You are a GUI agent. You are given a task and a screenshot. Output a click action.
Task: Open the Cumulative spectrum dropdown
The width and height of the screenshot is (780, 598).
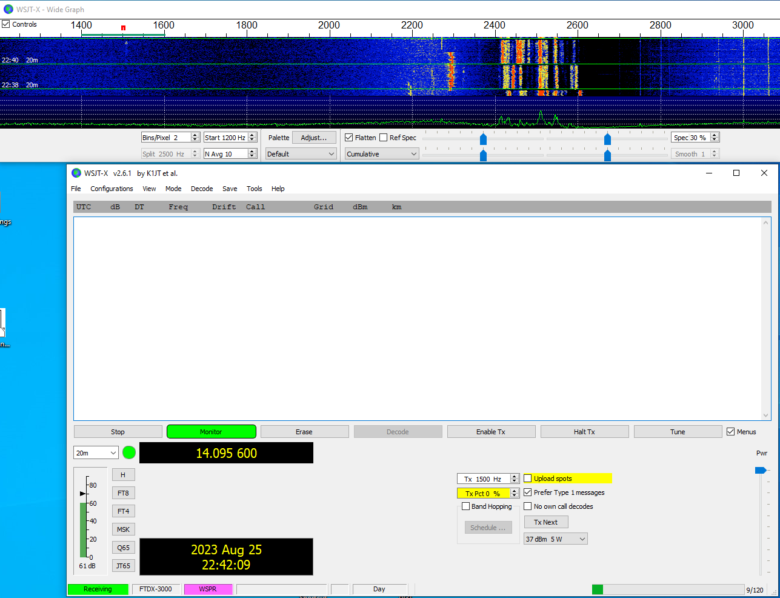[x=382, y=154]
